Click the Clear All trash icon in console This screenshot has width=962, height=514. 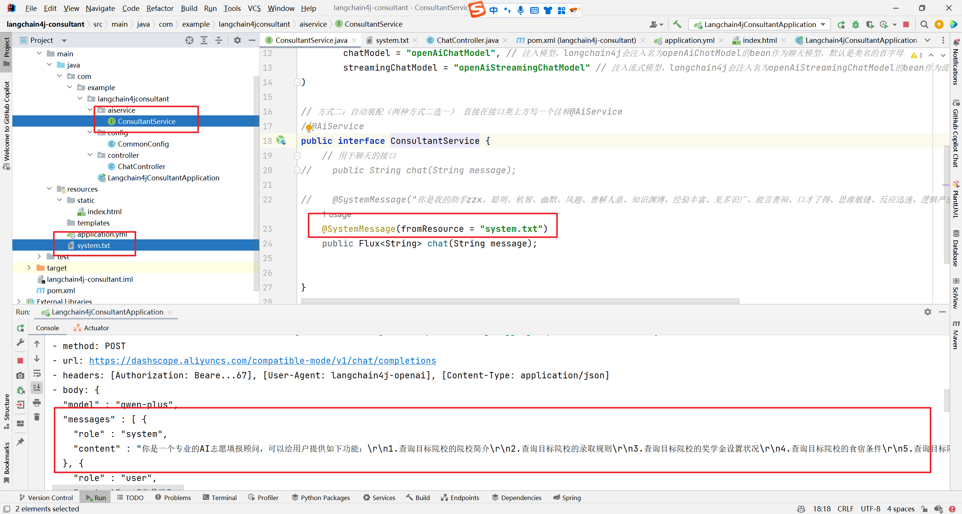37,417
